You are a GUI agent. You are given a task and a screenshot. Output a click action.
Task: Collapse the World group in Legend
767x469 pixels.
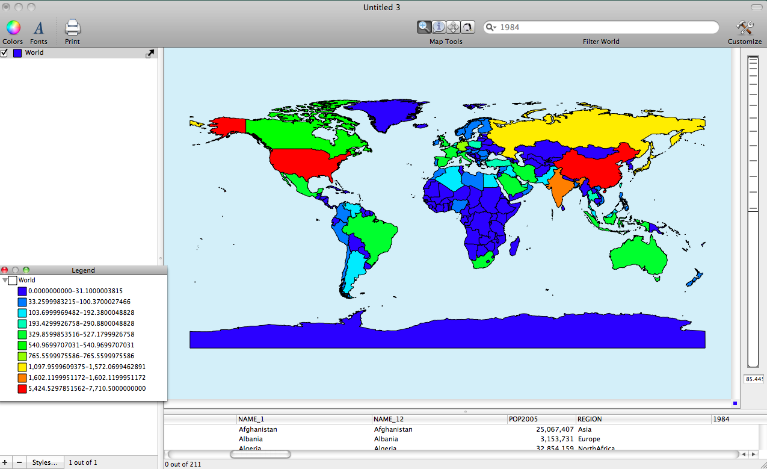(5, 281)
